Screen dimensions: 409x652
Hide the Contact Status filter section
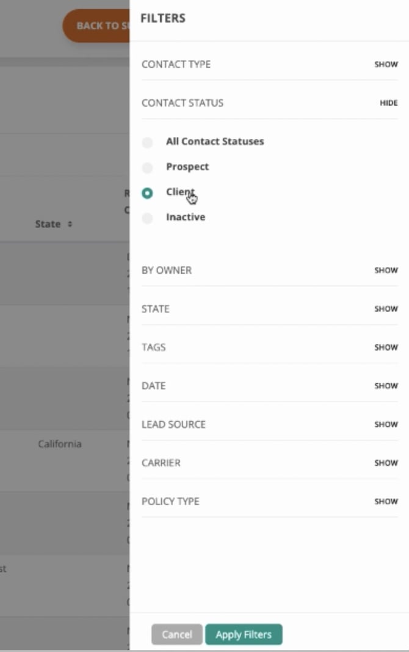tap(388, 103)
